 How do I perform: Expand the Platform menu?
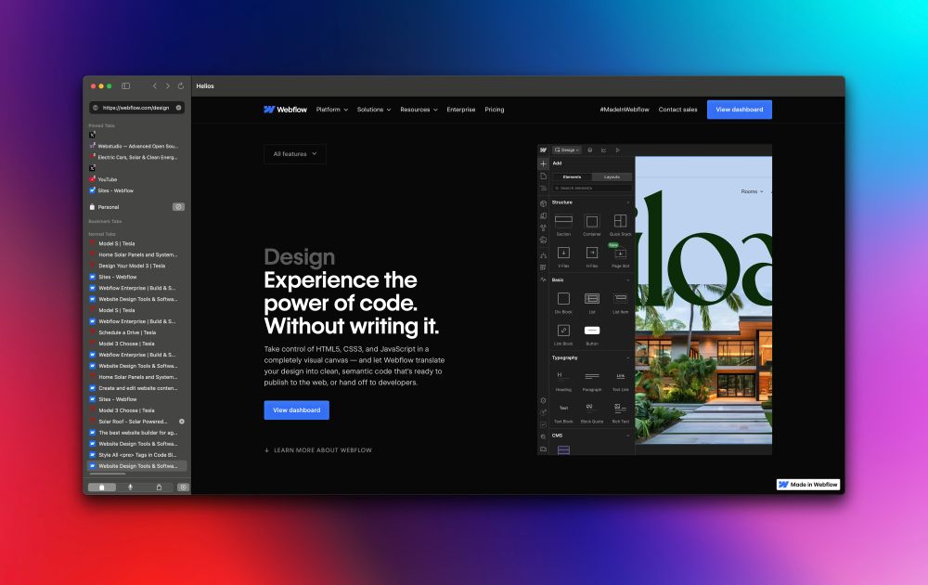tap(332, 110)
